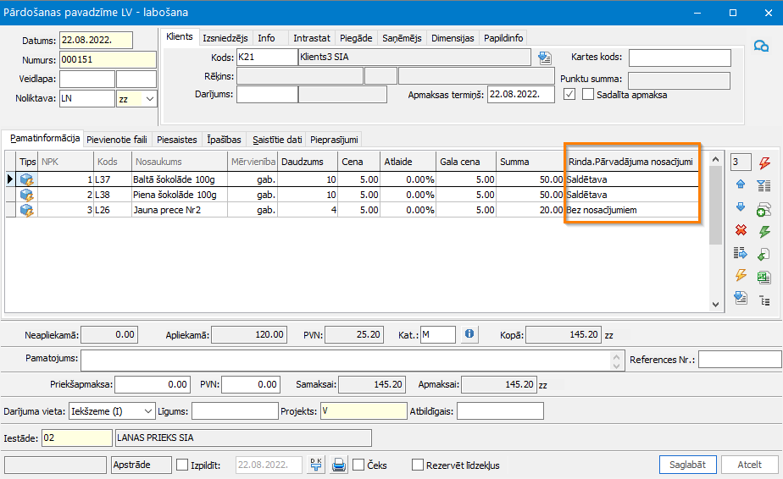Export rows using the Excel icon

pyautogui.click(x=764, y=276)
